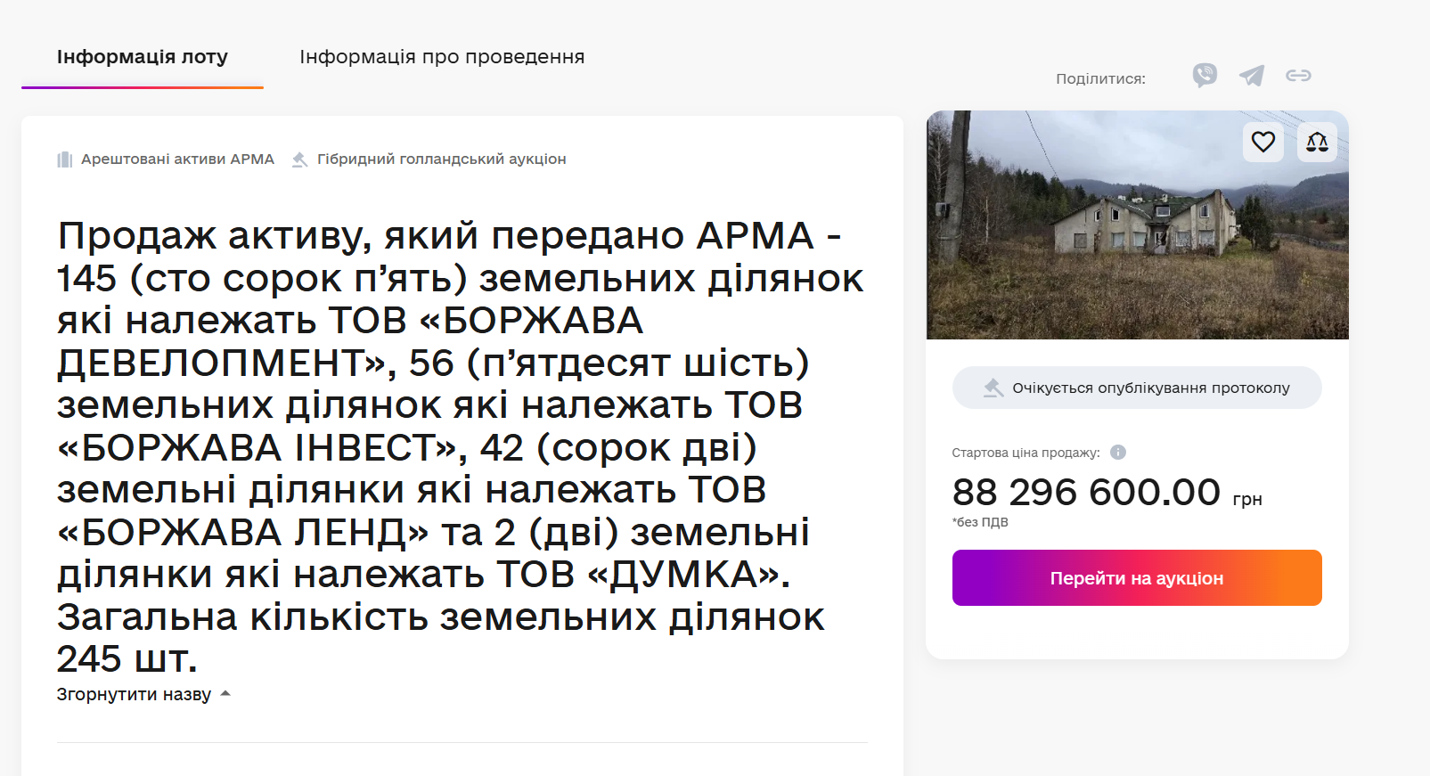Open the property photo thumbnail
Image resolution: width=1430 pixels, height=776 pixels.
point(1137,228)
